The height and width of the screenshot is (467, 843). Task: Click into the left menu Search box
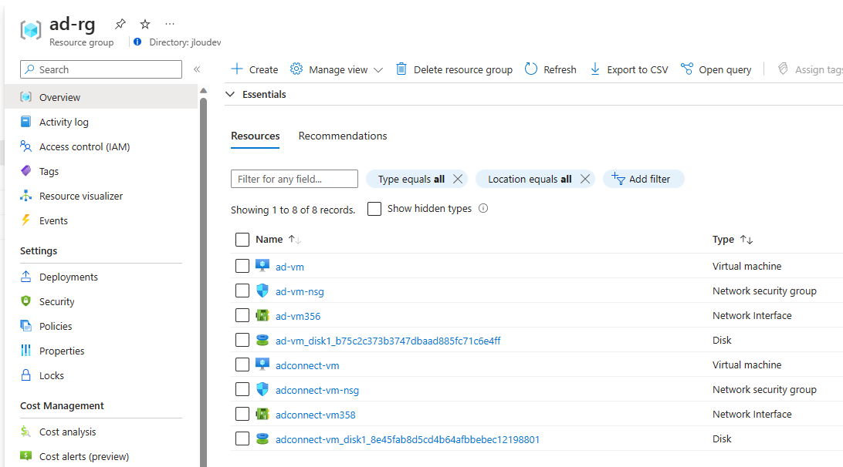click(x=101, y=69)
